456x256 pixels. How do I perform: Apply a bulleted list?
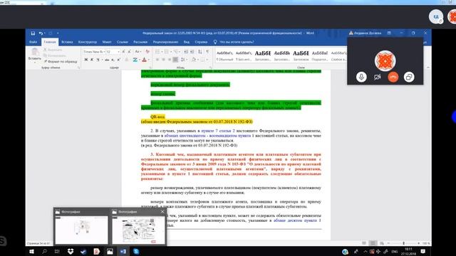click(157, 52)
